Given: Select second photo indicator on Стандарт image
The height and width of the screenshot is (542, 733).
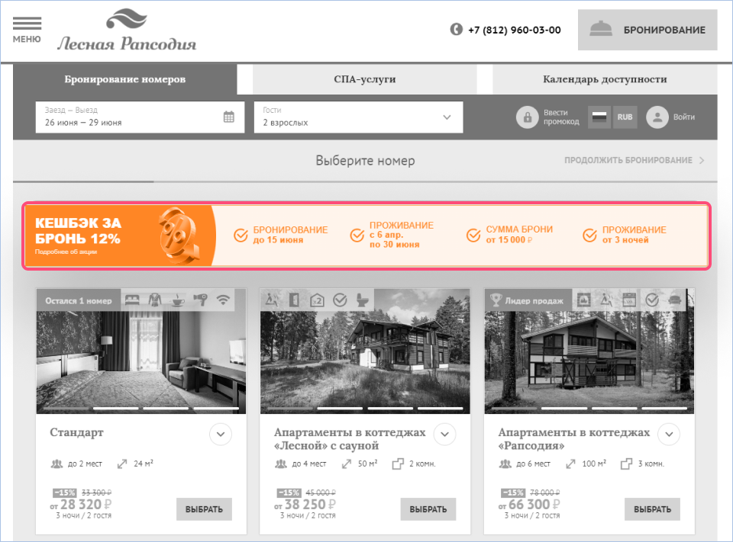Looking at the screenshot, I should coord(116,409).
